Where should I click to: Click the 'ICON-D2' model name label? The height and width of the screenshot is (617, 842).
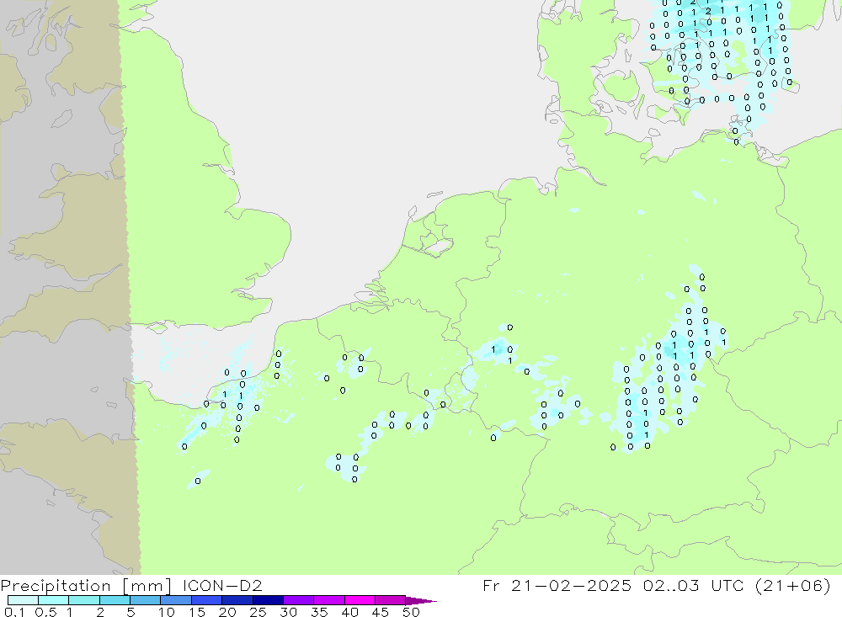pos(222,585)
